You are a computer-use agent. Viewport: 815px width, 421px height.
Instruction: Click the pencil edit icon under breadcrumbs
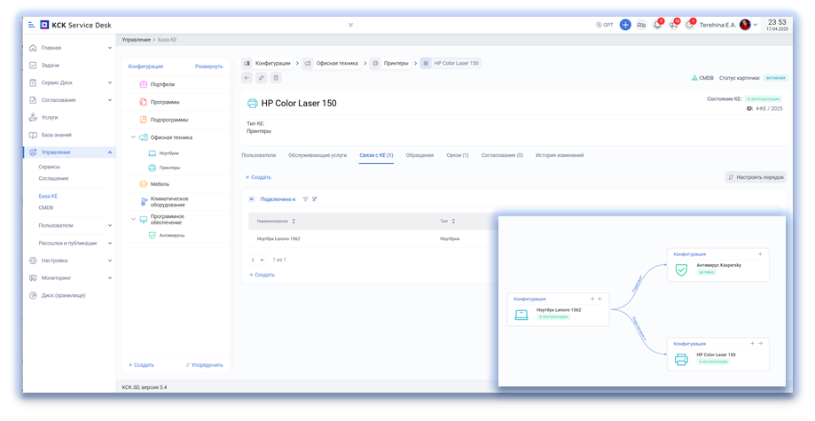[261, 78]
